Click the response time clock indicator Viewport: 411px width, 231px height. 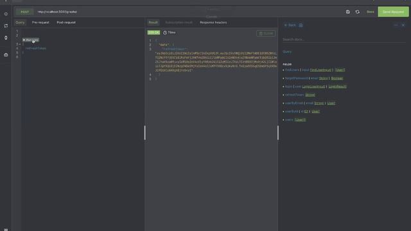point(170,33)
